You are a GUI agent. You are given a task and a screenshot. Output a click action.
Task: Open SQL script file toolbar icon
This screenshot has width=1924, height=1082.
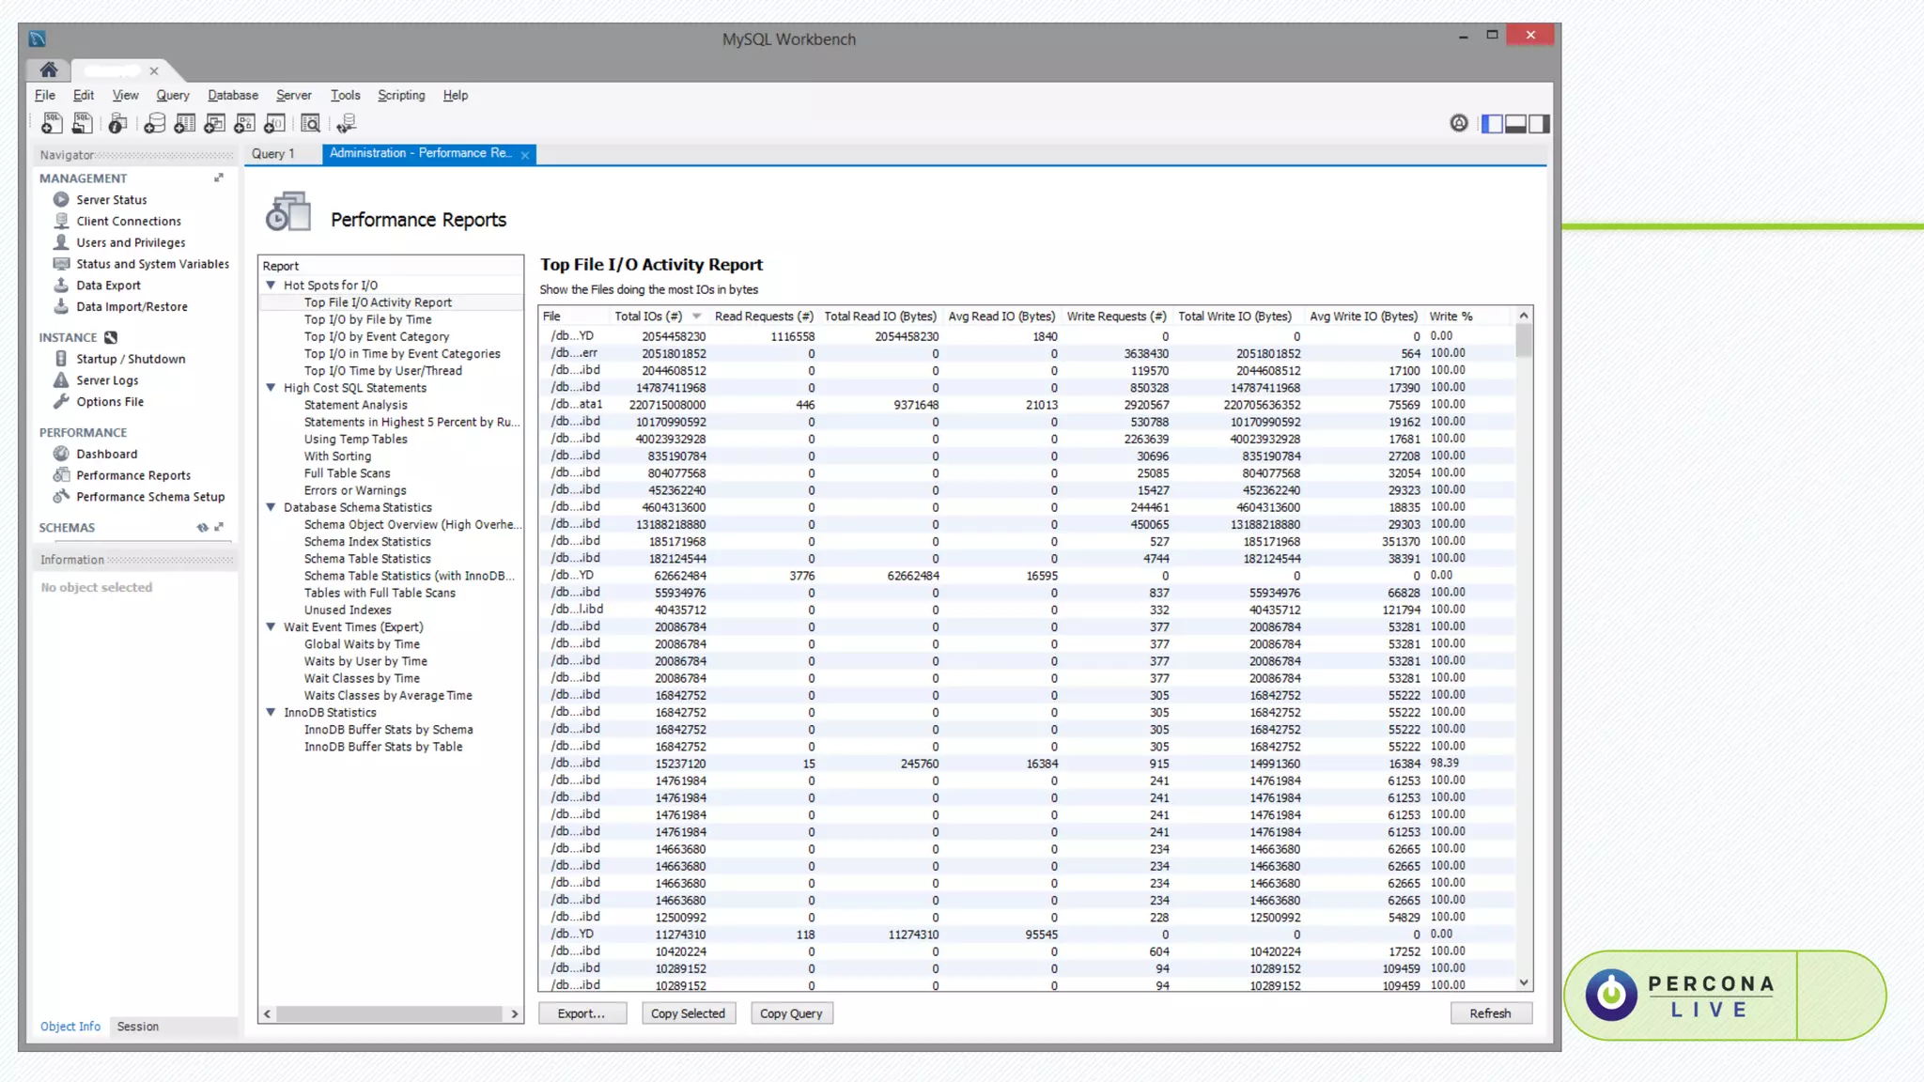[83, 123]
